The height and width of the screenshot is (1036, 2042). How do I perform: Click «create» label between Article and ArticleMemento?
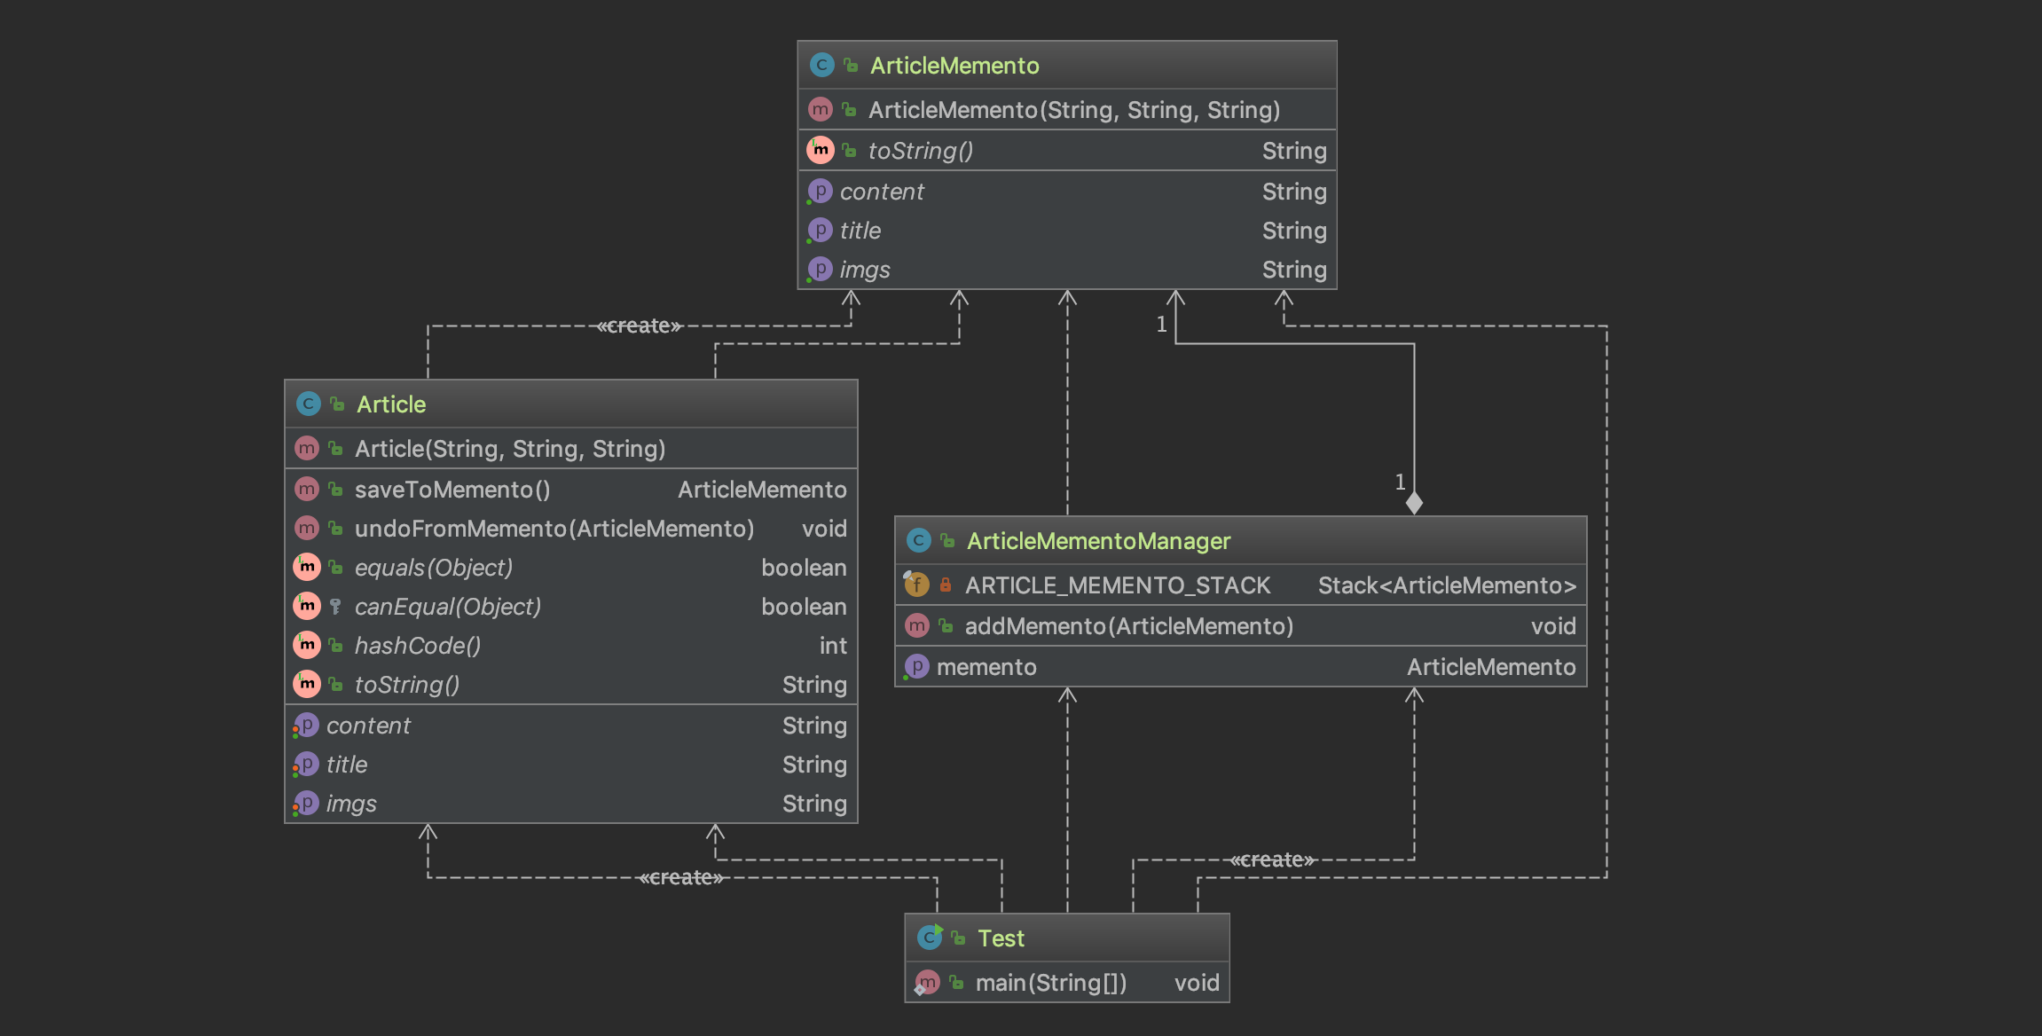639,326
